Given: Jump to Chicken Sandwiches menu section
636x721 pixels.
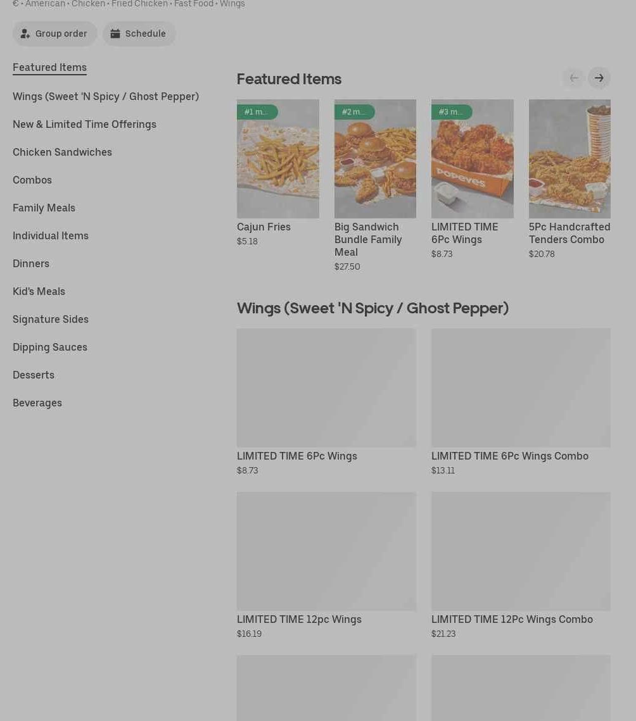Looking at the screenshot, I should point(62,152).
